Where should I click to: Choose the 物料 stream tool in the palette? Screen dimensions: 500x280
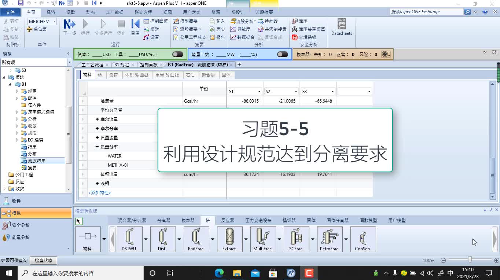pyautogui.click(x=88, y=239)
